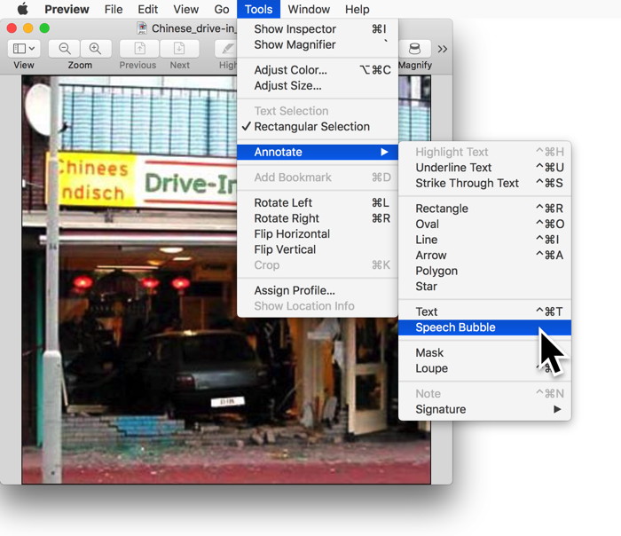
Task: Open the Preview application menu
Action: (67, 9)
